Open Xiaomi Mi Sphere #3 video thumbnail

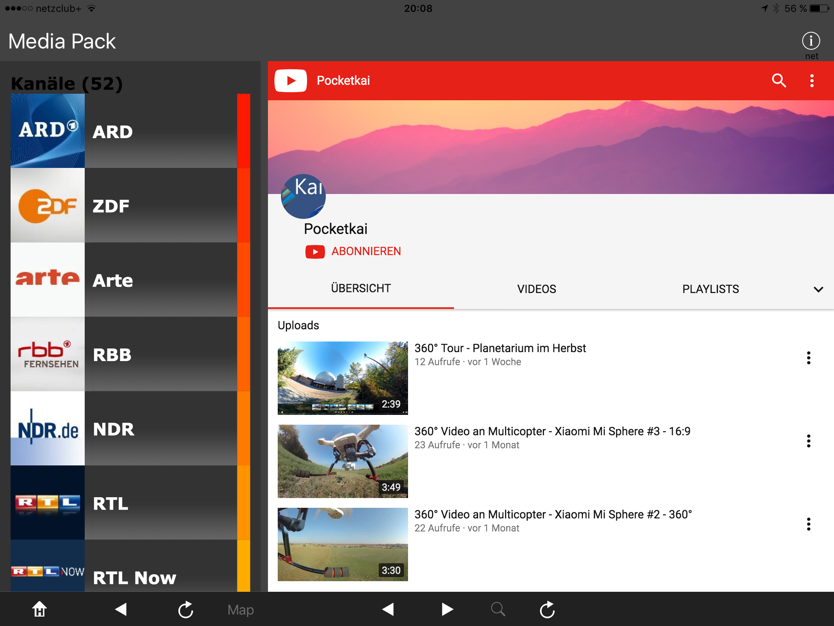[x=343, y=461]
